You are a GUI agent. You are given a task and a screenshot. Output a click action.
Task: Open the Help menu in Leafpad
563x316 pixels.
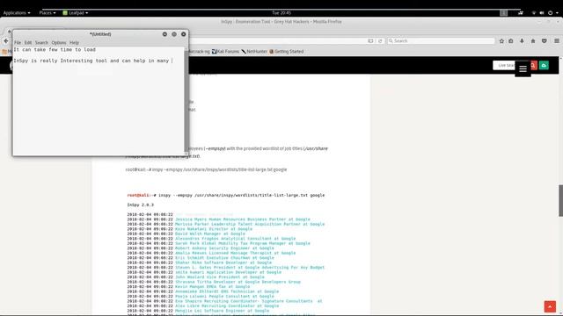click(74, 43)
